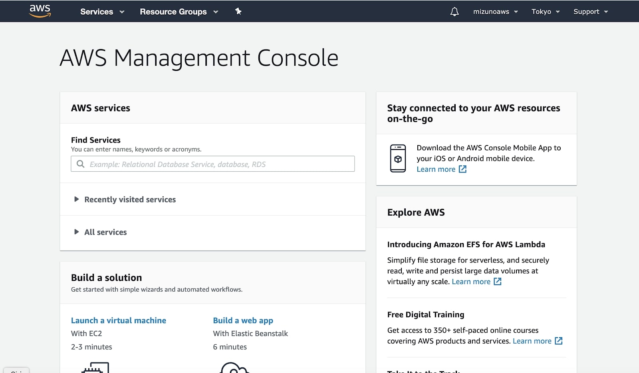Click the 'AWS services' panel heading
The height and width of the screenshot is (373, 639).
pos(101,108)
